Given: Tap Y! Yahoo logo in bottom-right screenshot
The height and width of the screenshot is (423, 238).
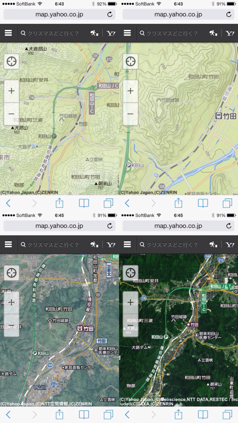Looking at the screenshot, I should [x=230, y=244].
